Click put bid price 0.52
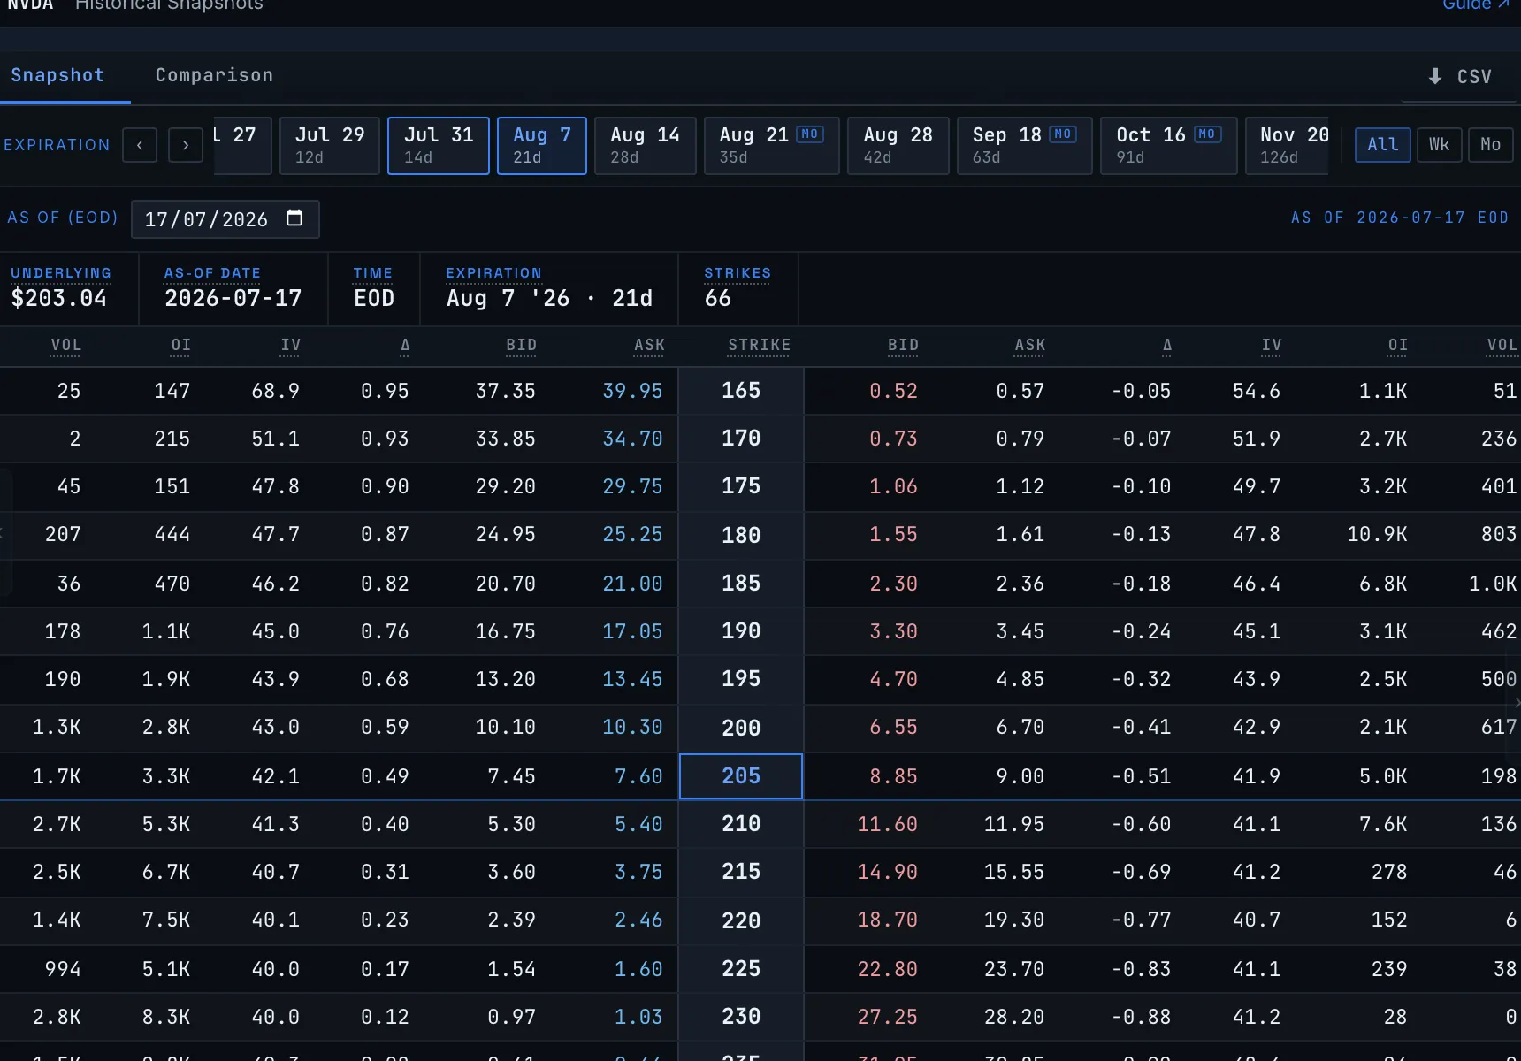 (893, 391)
